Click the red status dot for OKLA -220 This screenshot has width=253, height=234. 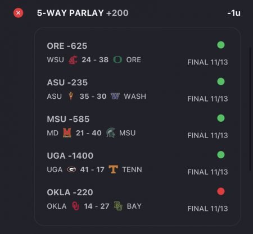pos(221,191)
